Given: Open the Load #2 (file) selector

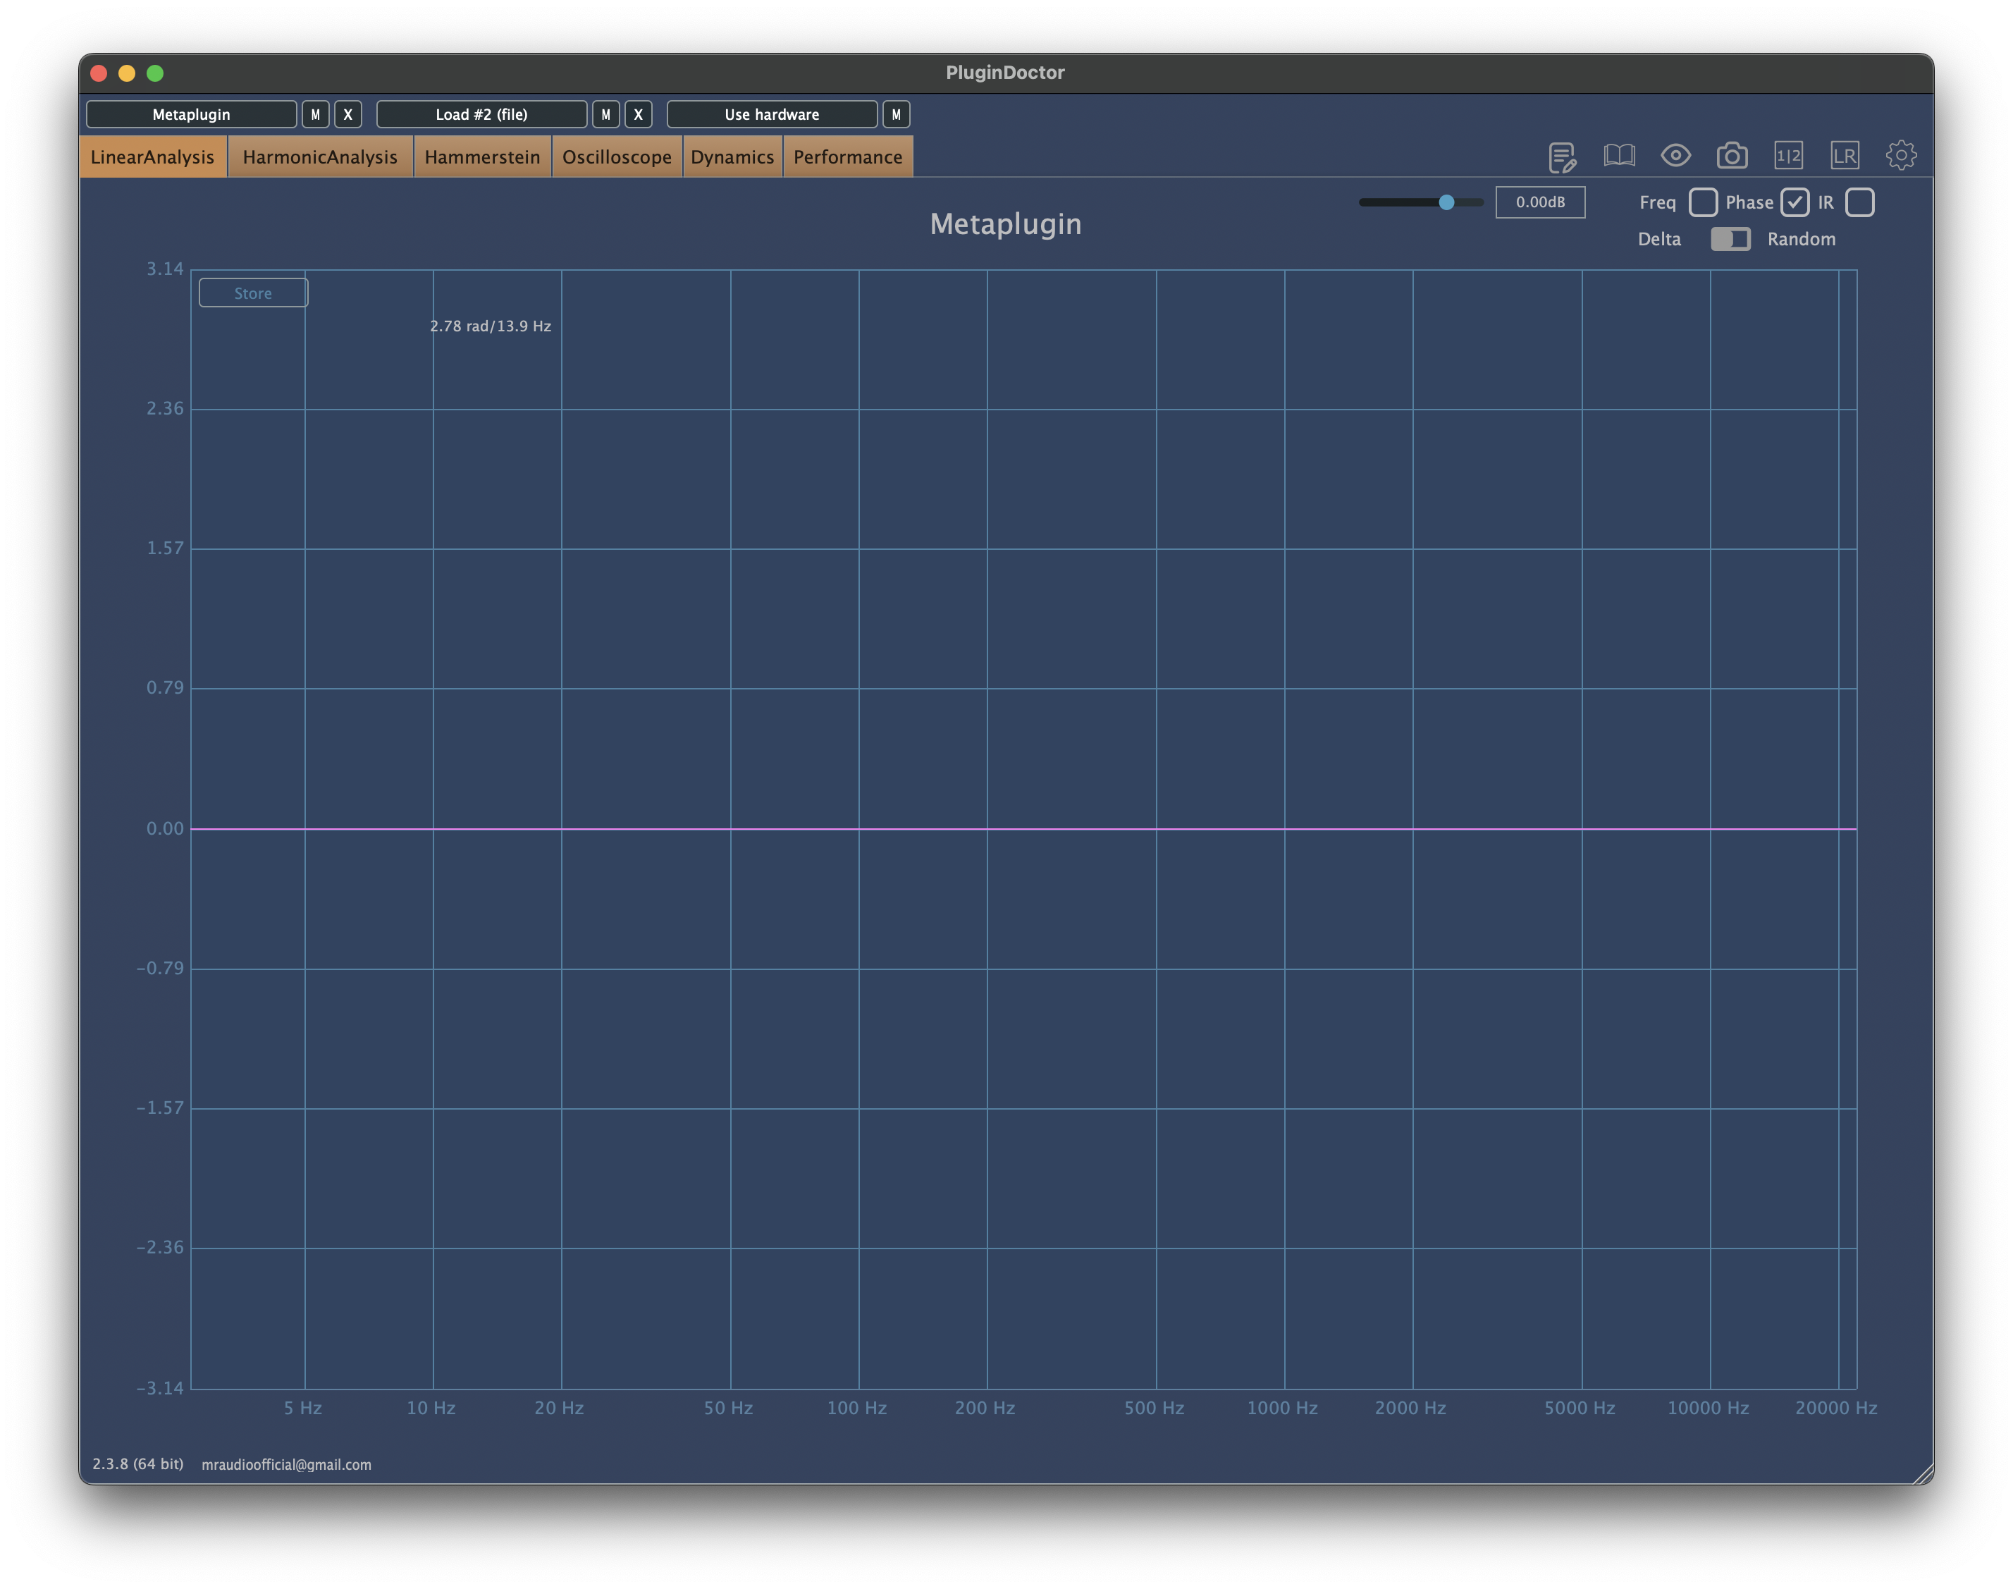Looking at the screenshot, I should click(x=482, y=114).
